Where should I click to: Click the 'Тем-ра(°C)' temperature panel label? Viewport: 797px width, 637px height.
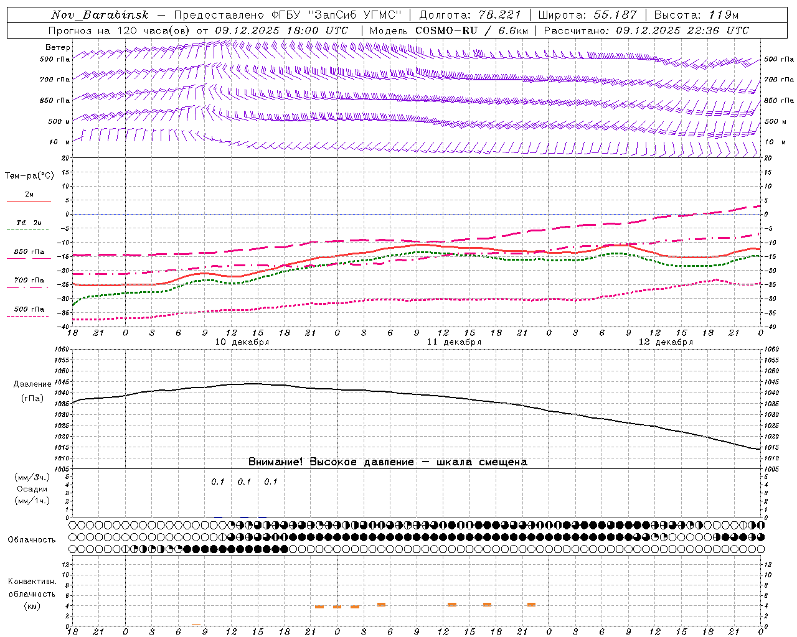[x=29, y=176]
